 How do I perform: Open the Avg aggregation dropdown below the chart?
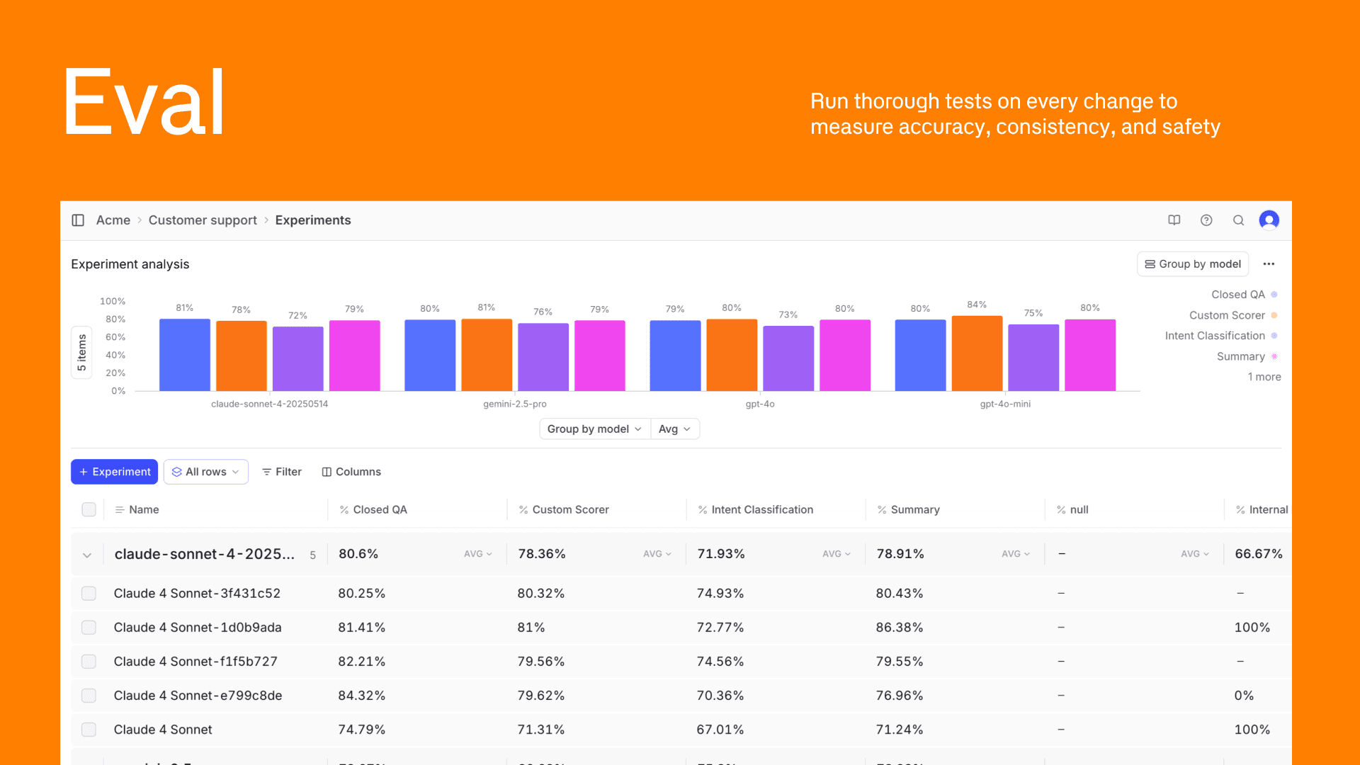tap(674, 429)
